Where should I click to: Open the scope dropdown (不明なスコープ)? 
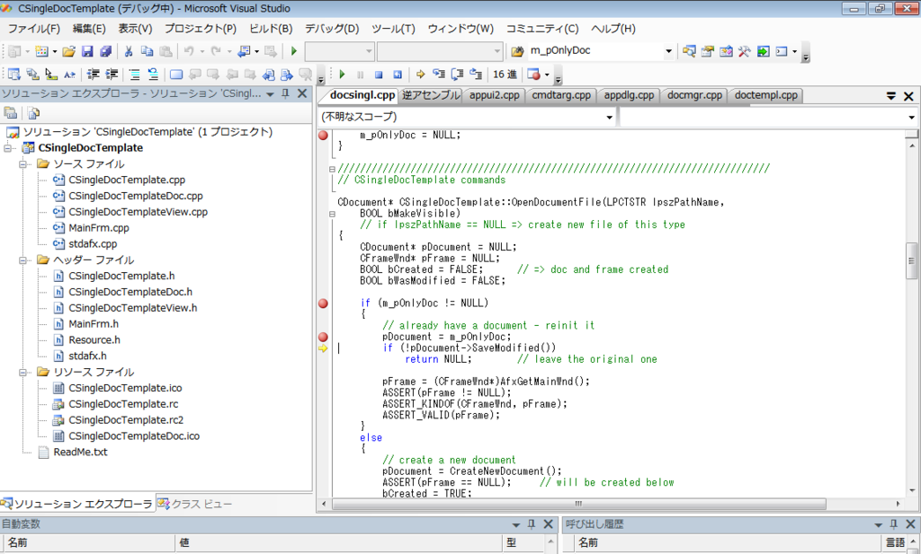pyautogui.click(x=609, y=118)
